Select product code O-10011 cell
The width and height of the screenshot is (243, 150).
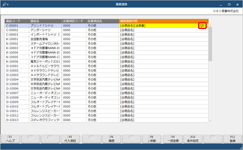[x=17, y=111]
